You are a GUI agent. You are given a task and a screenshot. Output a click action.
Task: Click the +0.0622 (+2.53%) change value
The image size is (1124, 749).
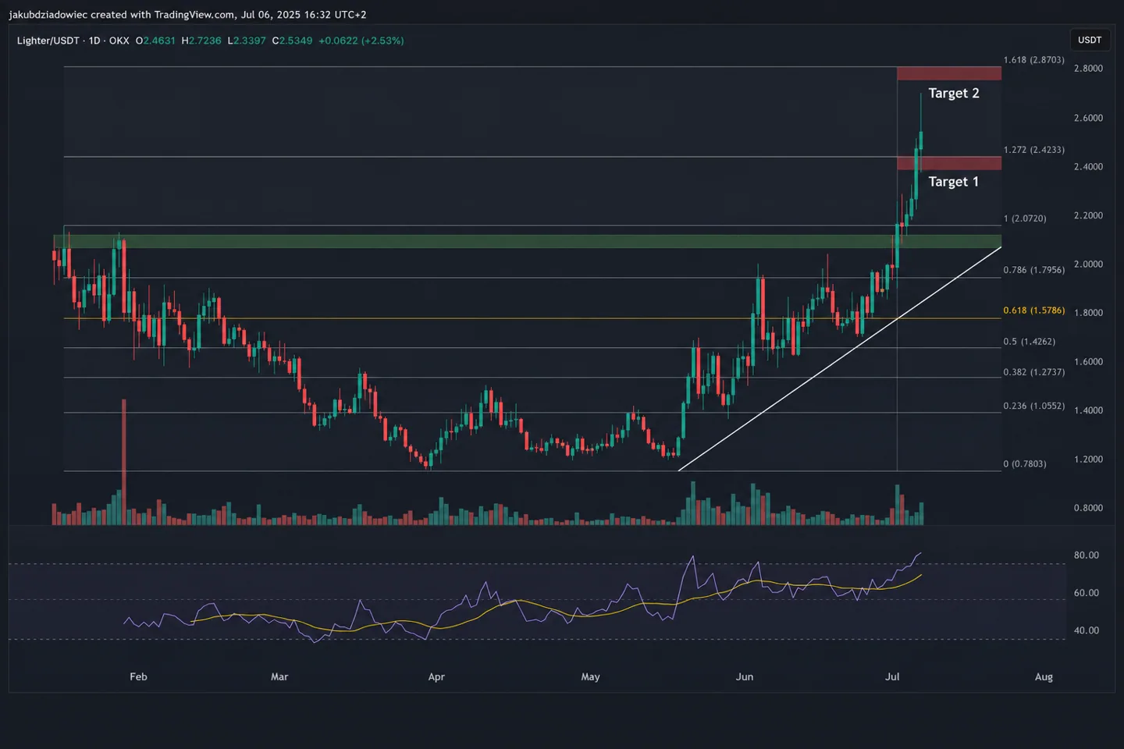coord(361,41)
